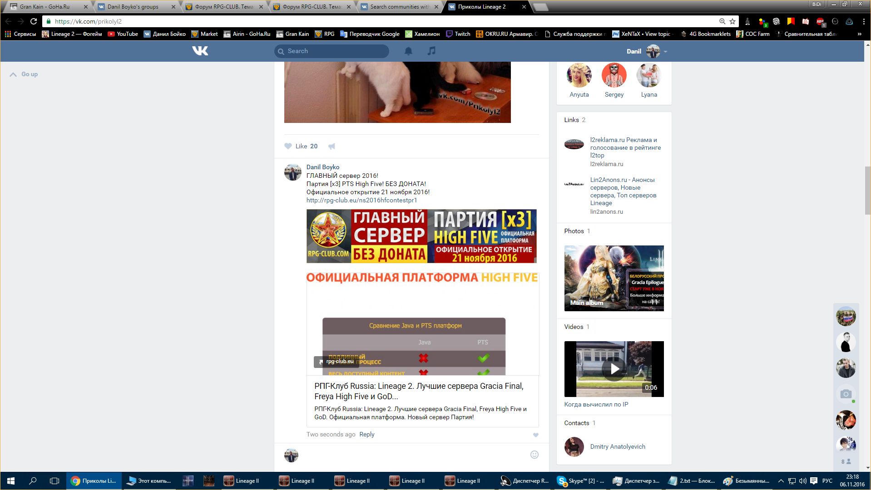Click the address bar URL

coord(88,21)
